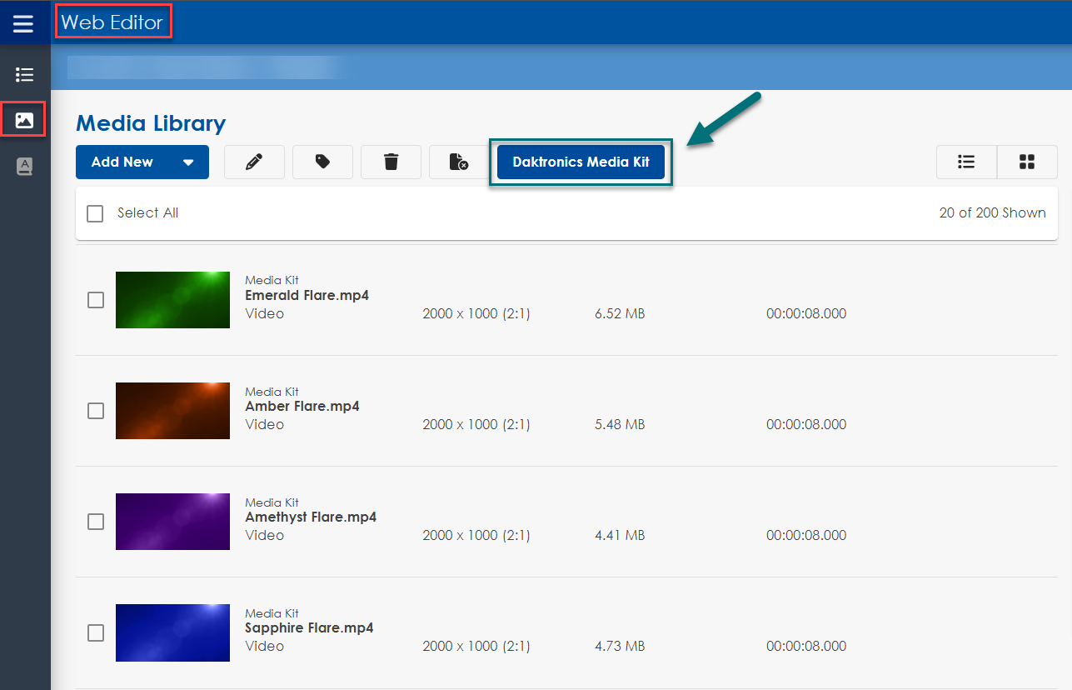Viewport: 1072px width, 690px height.
Task: Open the Amethyst Flare purple thumbnail
Action: [172, 522]
